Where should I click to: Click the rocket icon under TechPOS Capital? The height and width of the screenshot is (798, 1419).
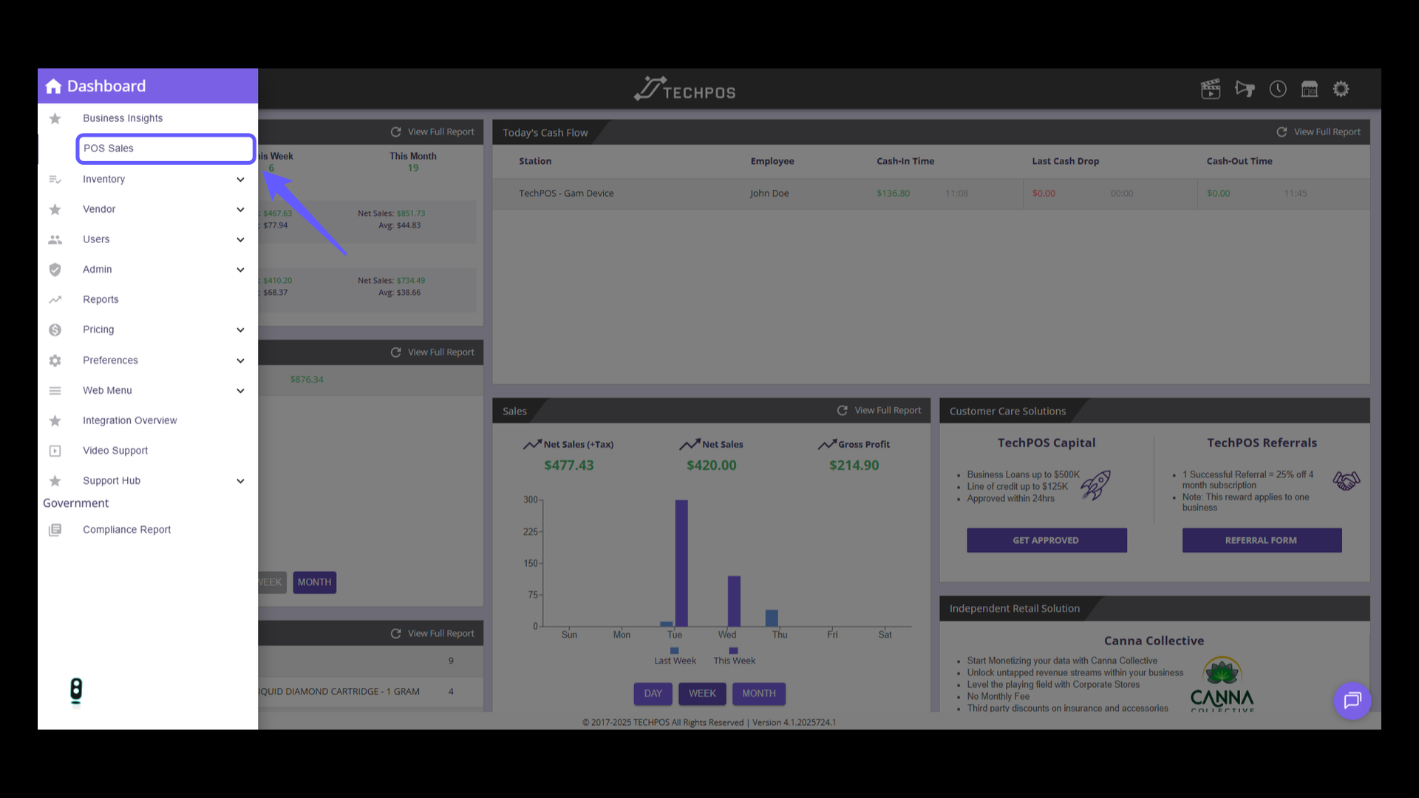point(1095,485)
